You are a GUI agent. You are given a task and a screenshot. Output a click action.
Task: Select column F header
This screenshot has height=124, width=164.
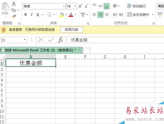(85, 57)
